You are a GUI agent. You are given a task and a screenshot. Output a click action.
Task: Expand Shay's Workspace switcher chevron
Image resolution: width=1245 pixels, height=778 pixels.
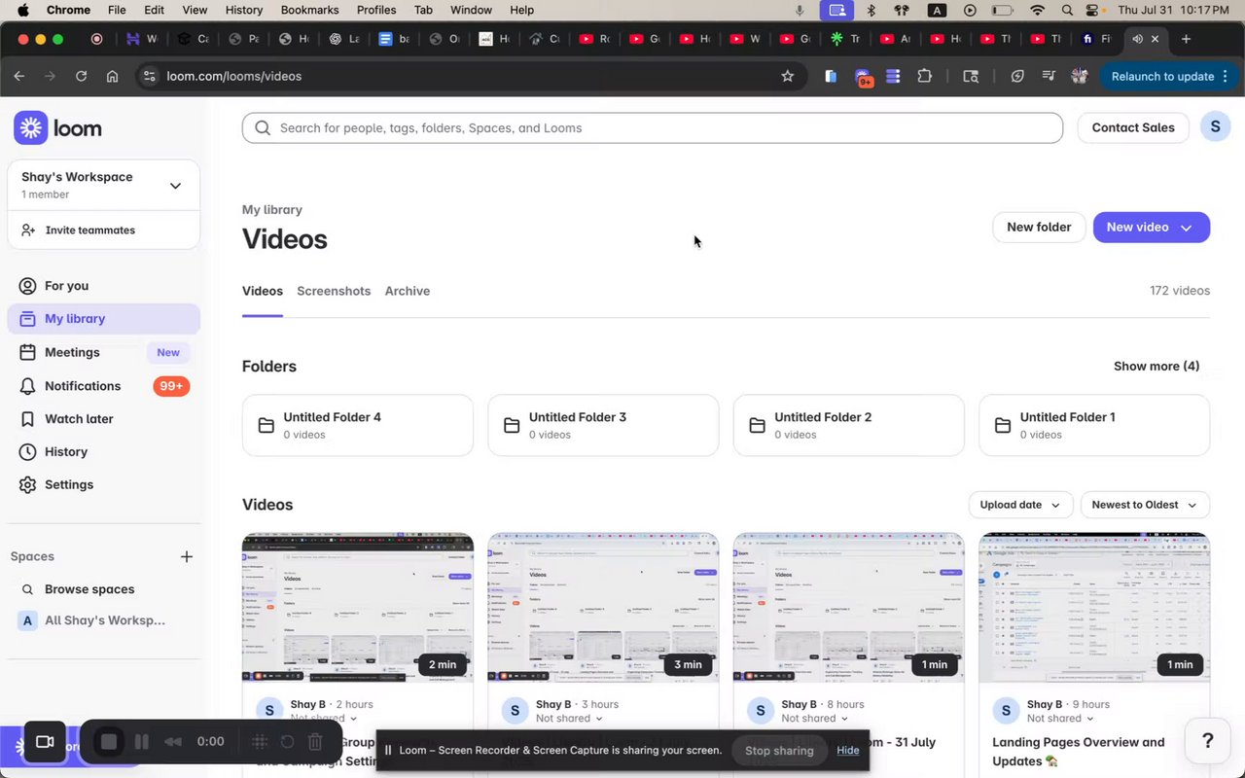coord(175,186)
